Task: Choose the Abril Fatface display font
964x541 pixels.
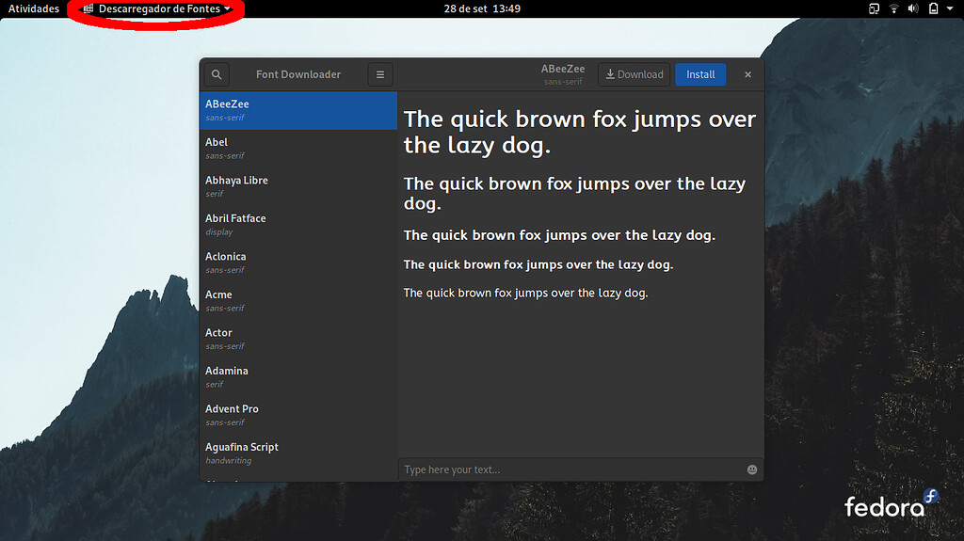Action: (297, 224)
